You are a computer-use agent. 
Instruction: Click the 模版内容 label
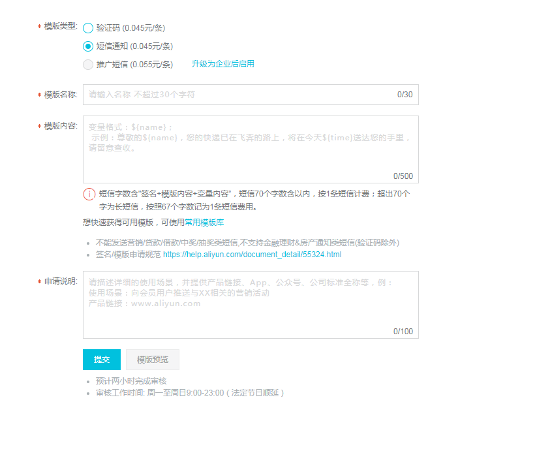click(x=61, y=126)
